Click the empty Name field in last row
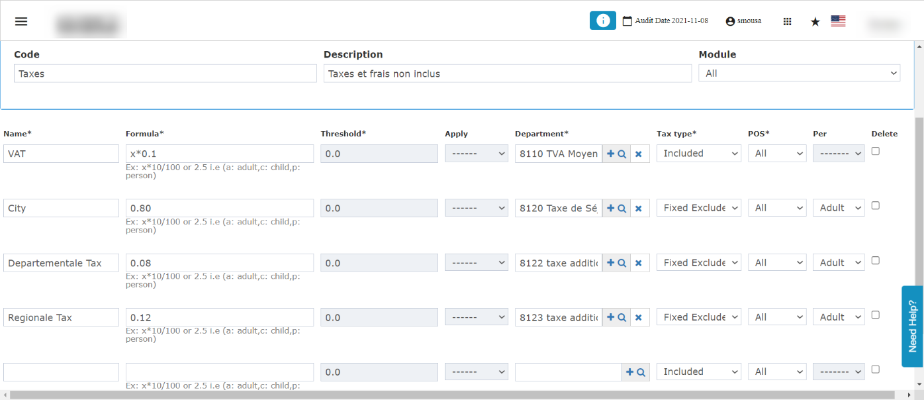Viewport: 924px width, 400px height. [61, 372]
